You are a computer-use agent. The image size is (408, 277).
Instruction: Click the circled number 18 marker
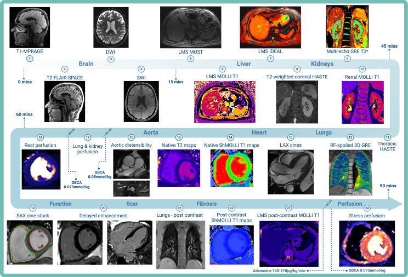40,137
